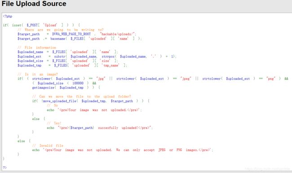Click the 'File Upload Source' heading
Viewport: 292px width, 173px height.
click(x=34, y=4)
